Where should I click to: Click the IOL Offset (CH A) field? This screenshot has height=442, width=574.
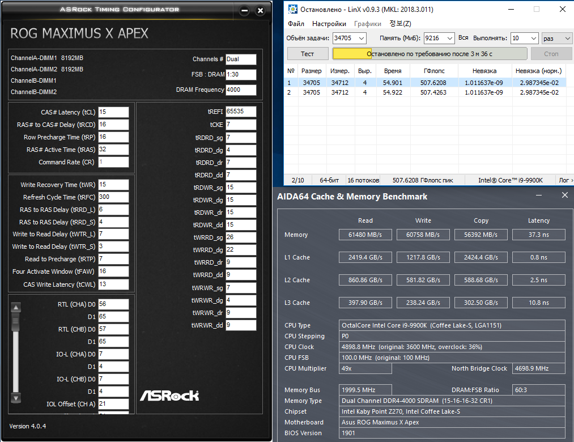point(113,404)
